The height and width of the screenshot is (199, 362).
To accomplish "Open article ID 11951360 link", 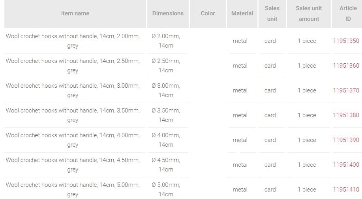I will [x=346, y=66].
